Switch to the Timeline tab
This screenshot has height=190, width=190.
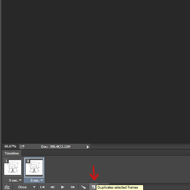click(x=12, y=153)
